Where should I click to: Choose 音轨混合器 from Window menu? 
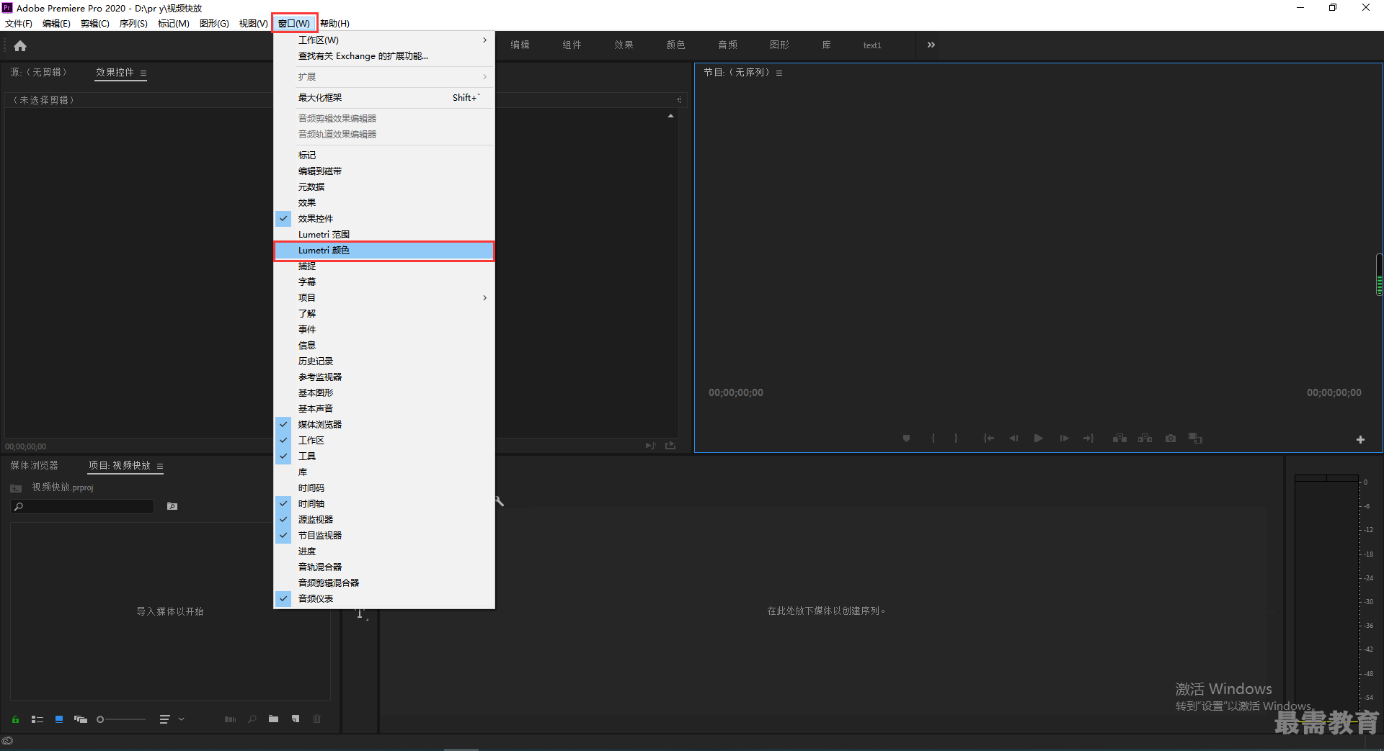tap(384, 567)
